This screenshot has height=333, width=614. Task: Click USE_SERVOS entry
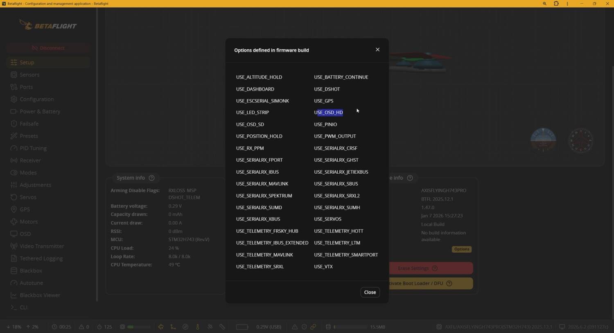tap(327, 219)
